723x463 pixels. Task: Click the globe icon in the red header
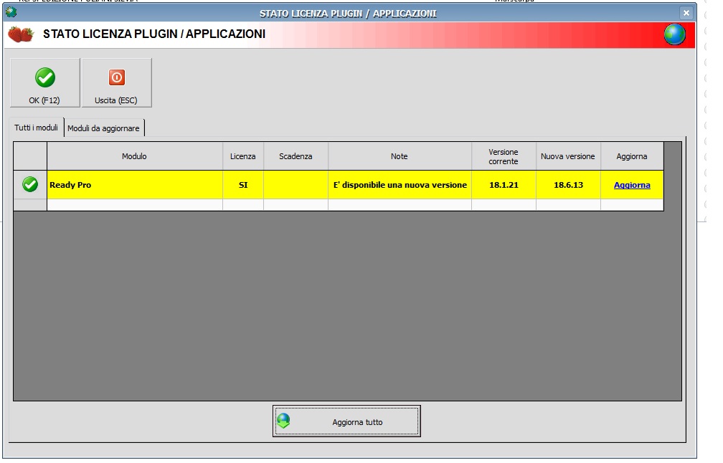coord(674,34)
